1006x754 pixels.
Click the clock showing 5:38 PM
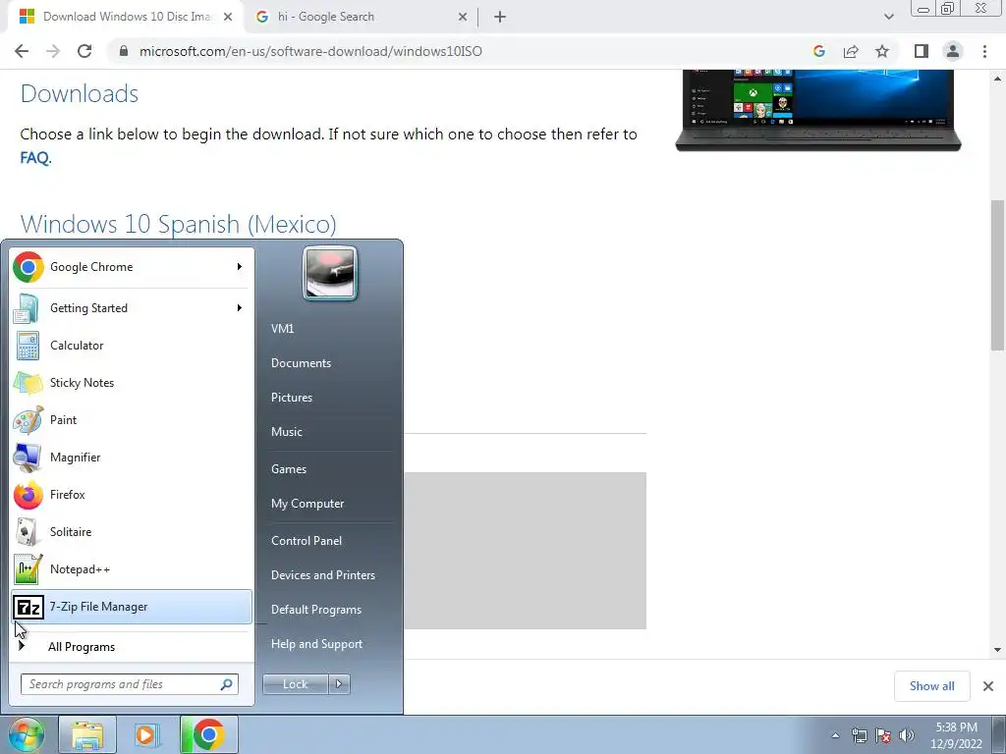(x=956, y=727)
